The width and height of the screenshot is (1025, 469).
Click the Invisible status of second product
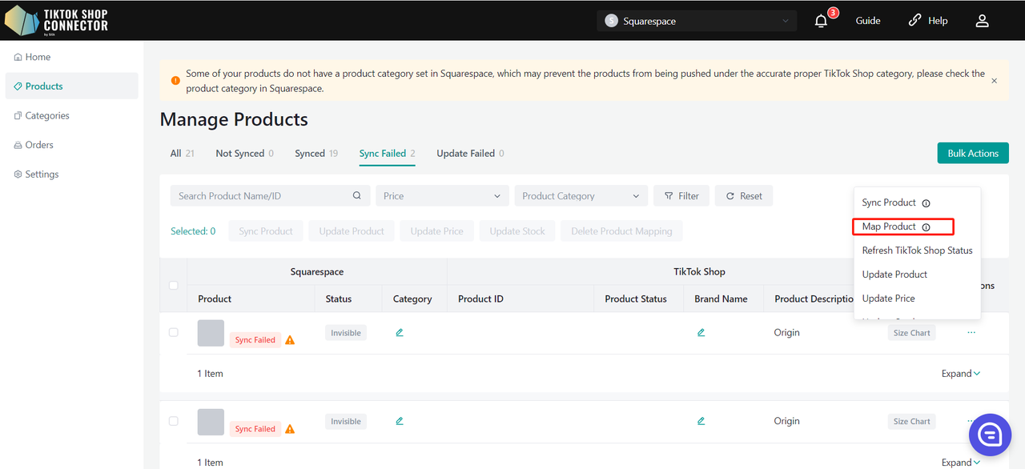pyautogui.click(x=346, y=422)
